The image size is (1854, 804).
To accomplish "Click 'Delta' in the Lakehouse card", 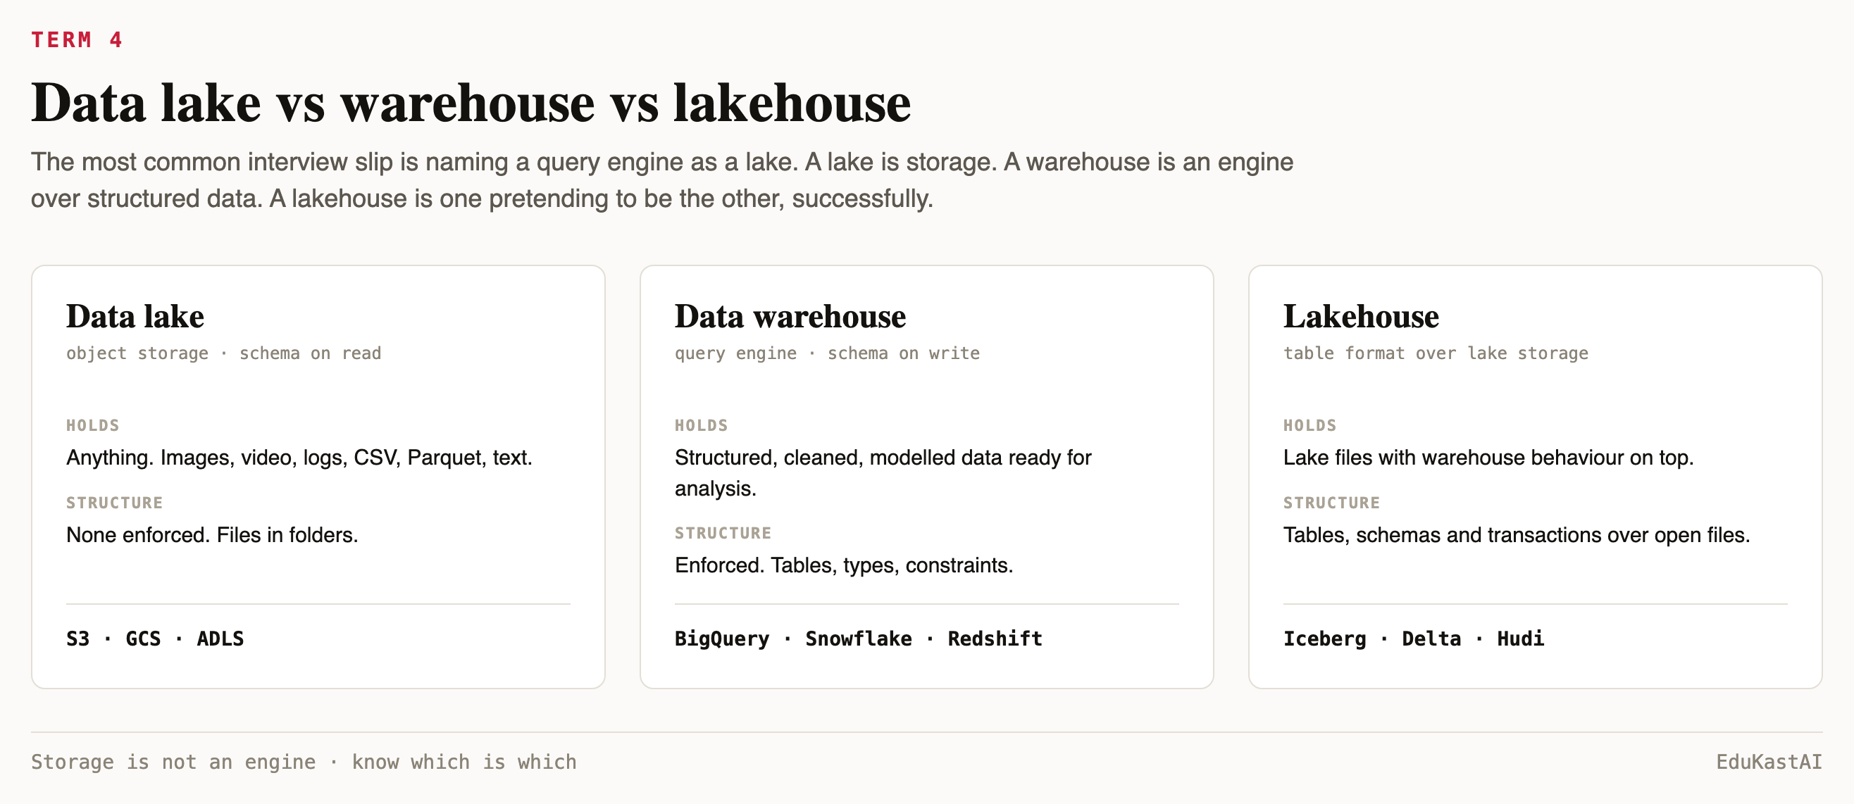I will point(1431,639).
